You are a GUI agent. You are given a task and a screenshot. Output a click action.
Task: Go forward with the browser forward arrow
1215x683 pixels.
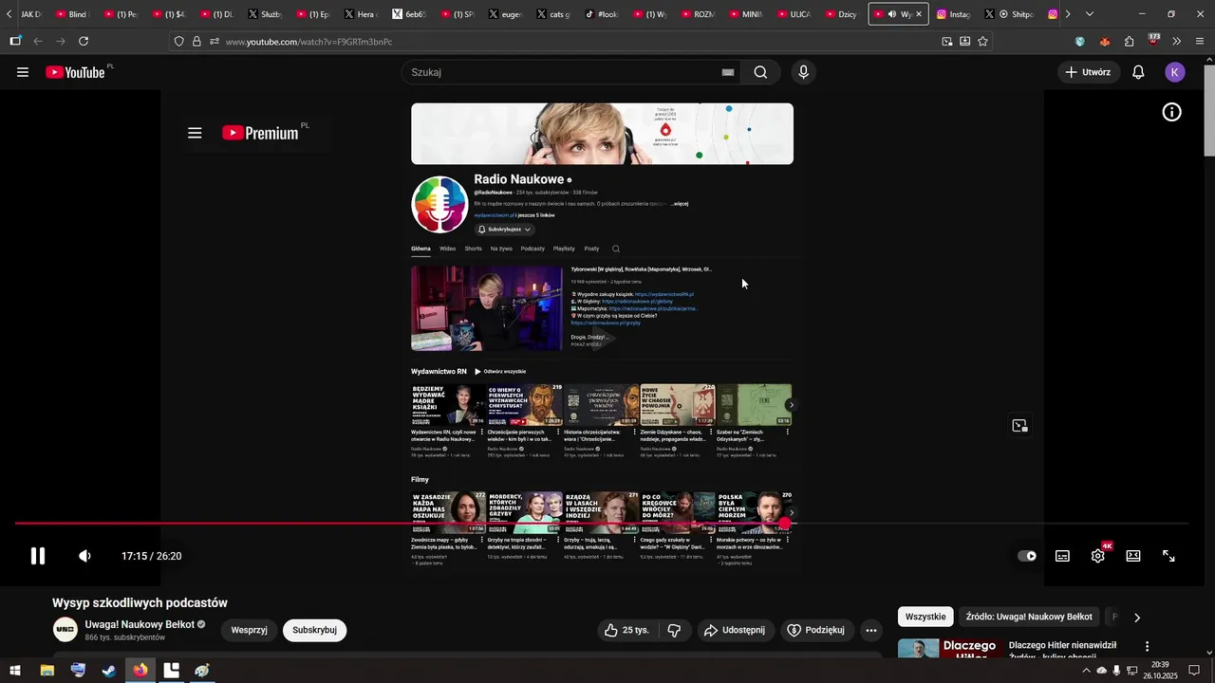61,42
